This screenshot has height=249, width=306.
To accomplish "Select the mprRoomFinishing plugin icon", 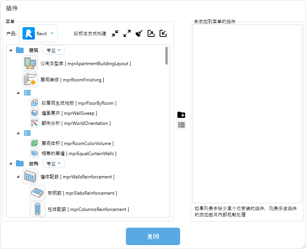I will pyautogui.click(x=30, y=80).
